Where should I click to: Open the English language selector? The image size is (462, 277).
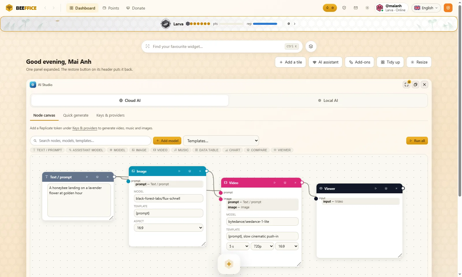click(x=426, y=8)
